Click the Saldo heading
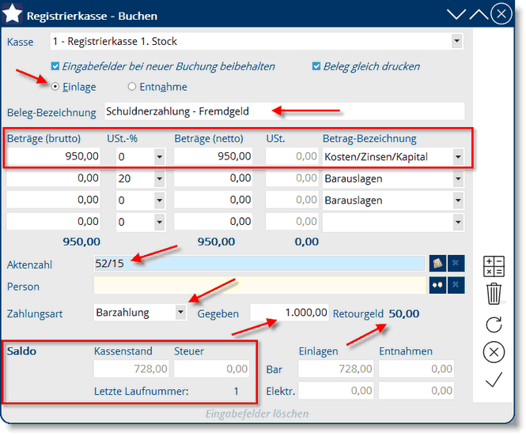 22,351
